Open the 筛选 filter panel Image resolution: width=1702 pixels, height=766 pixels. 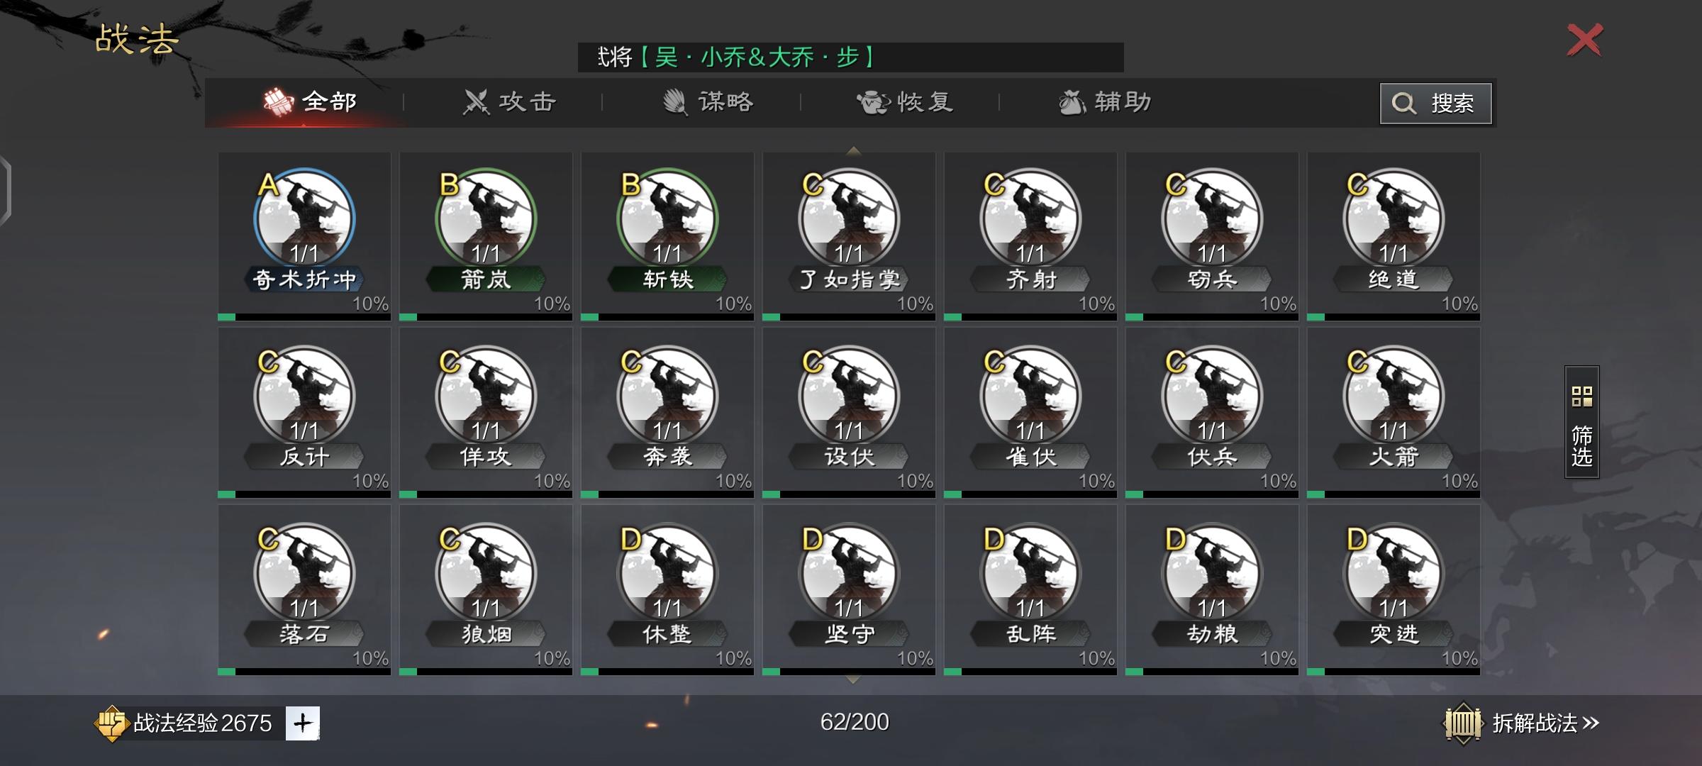tap(1582, 422)
